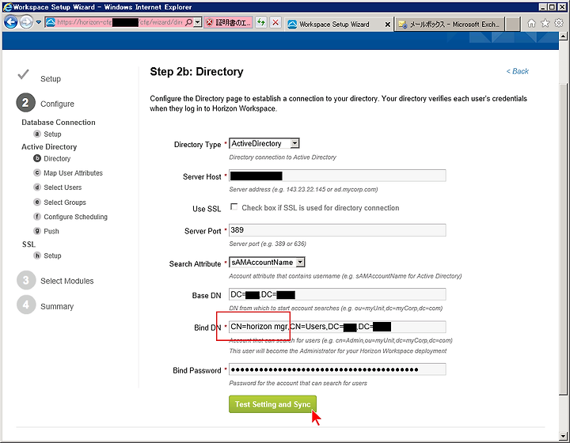Click the Favorites star icon
The height and width of the screenshot is (443, 570).
(545, 23)
